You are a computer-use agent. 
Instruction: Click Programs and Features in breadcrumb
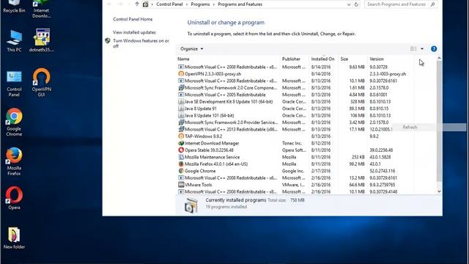click(240, 4)
